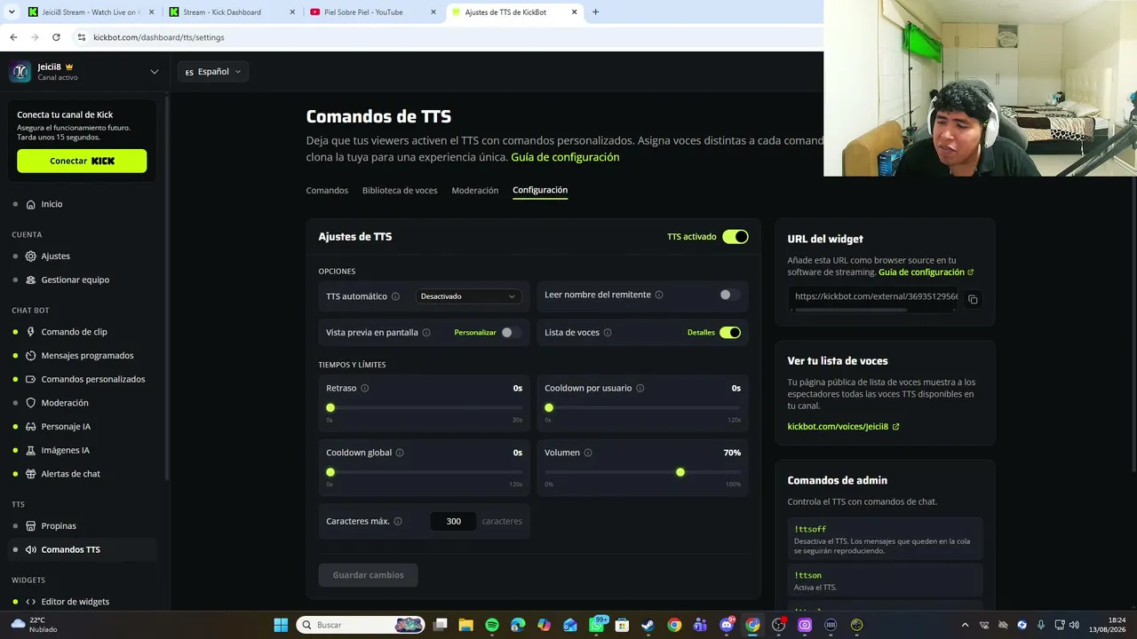Go back with the browser back arrow

pos(13,37)
